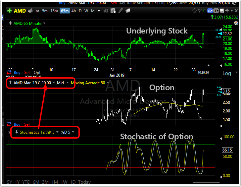Click the green plus add-symbol icon
Screen dimensions: 241x187
click(x=10, y=11)
